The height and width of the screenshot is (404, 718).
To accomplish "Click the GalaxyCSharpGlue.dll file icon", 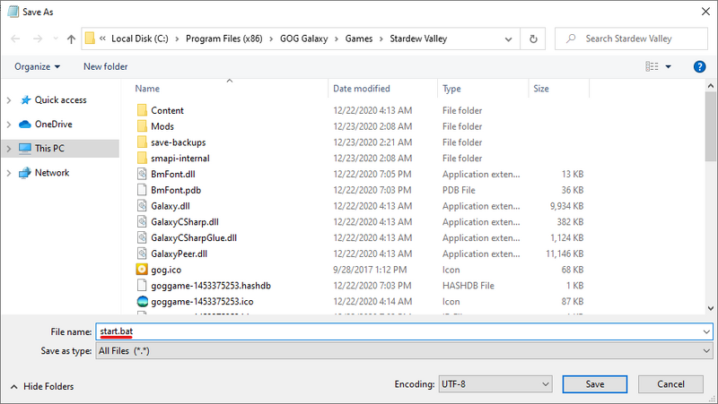I will (x=142, y=237).
